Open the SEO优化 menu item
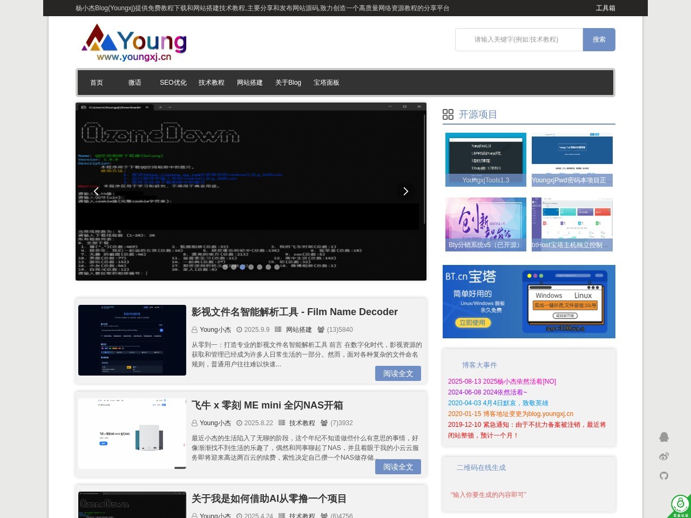The image size is (691, 518). point(173,83)
